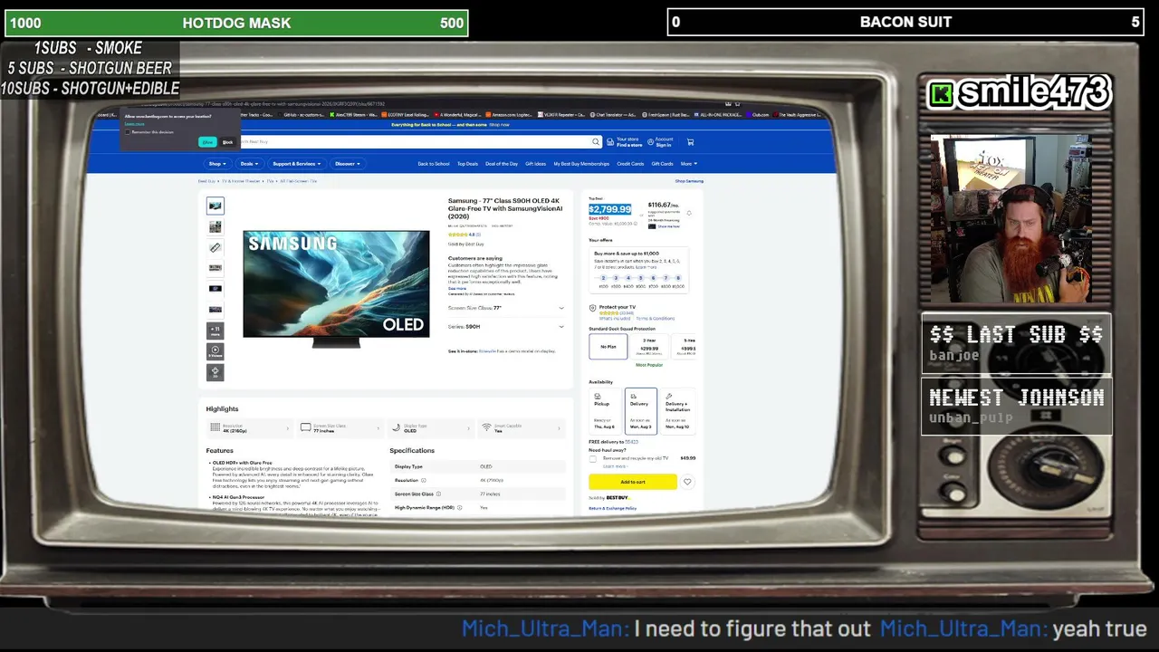The width and height of the screenshot is (1159, 652).
Task: Open My Best Buy Memberships nav link
Action: point(581,164)
